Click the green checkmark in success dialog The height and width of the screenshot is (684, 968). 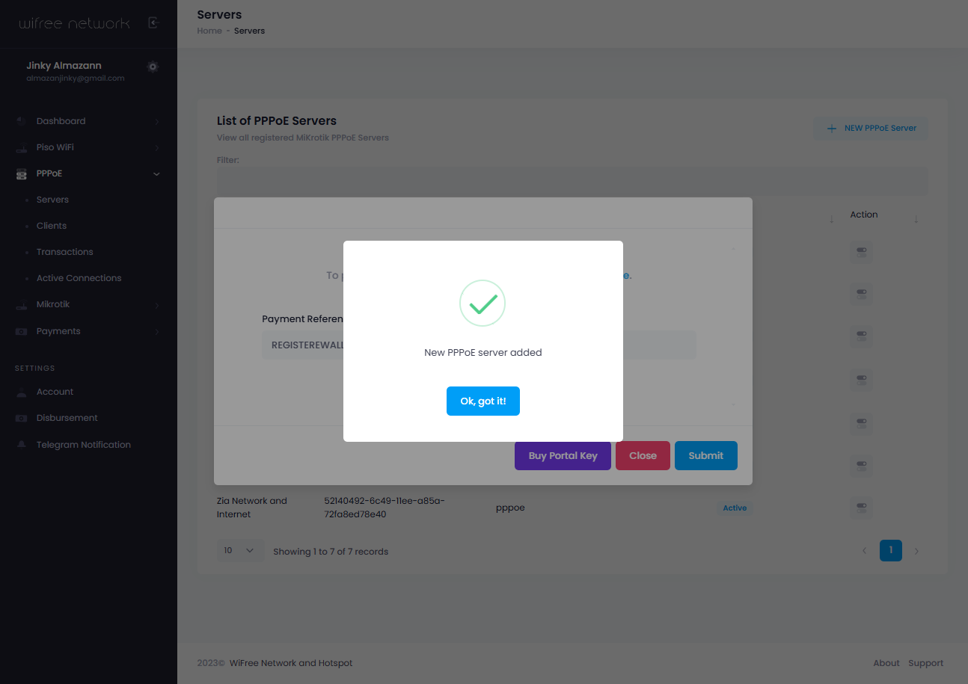point(483,303)
